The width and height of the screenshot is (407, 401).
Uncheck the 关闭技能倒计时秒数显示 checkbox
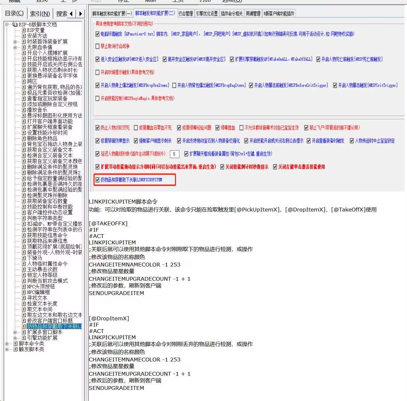tap(222, 167)
